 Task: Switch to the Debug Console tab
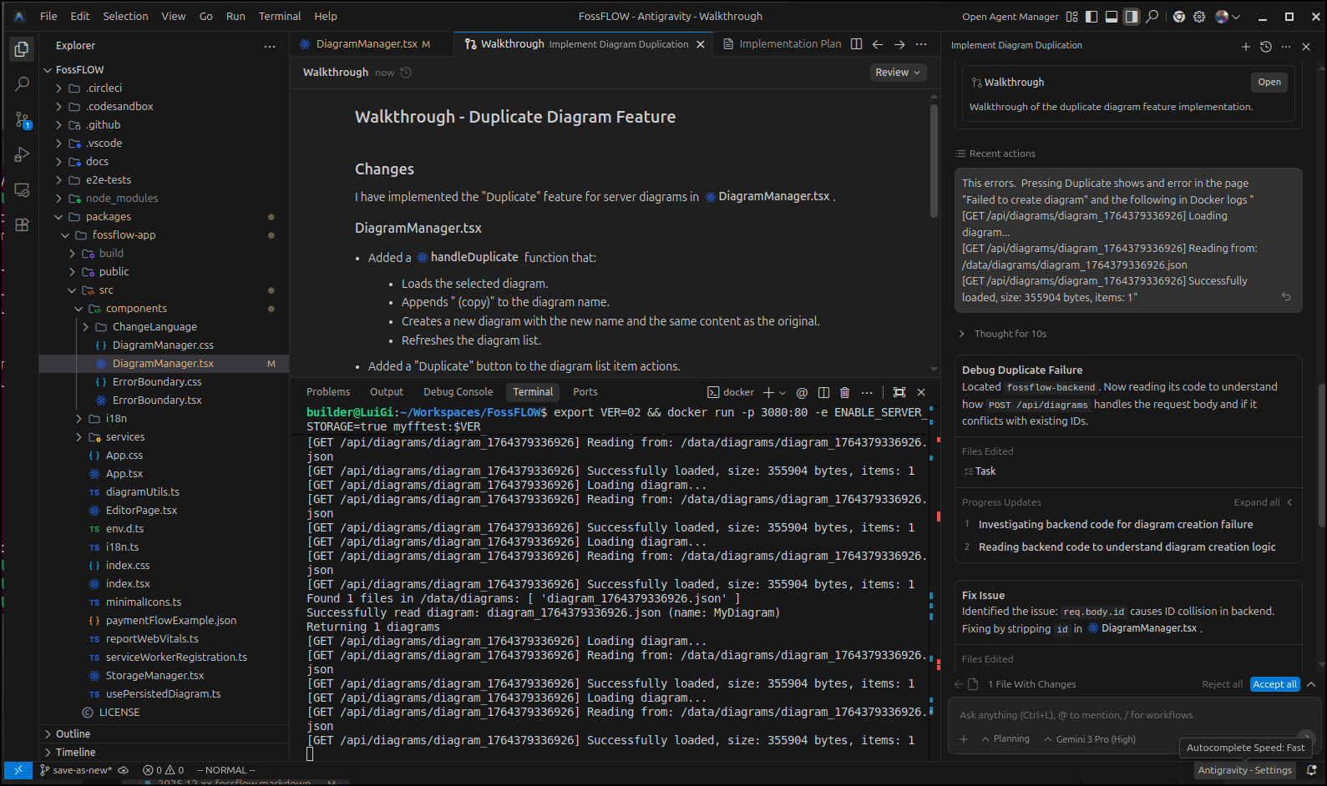(458, 392)
